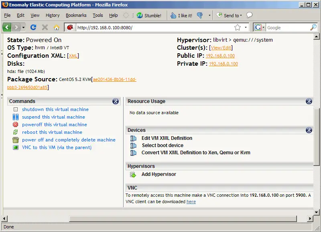
Task: Open the File menu
Action: tap(7, 15)
